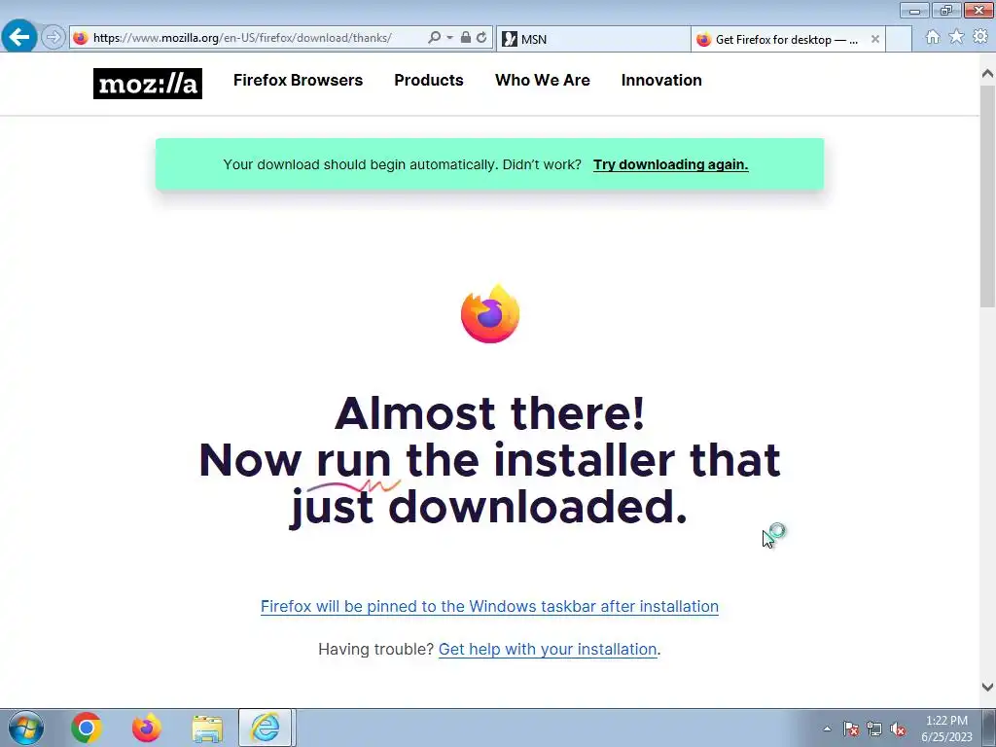Click the Show desktop strip
This screenshot has width=996, height=747.
(989, 728)
